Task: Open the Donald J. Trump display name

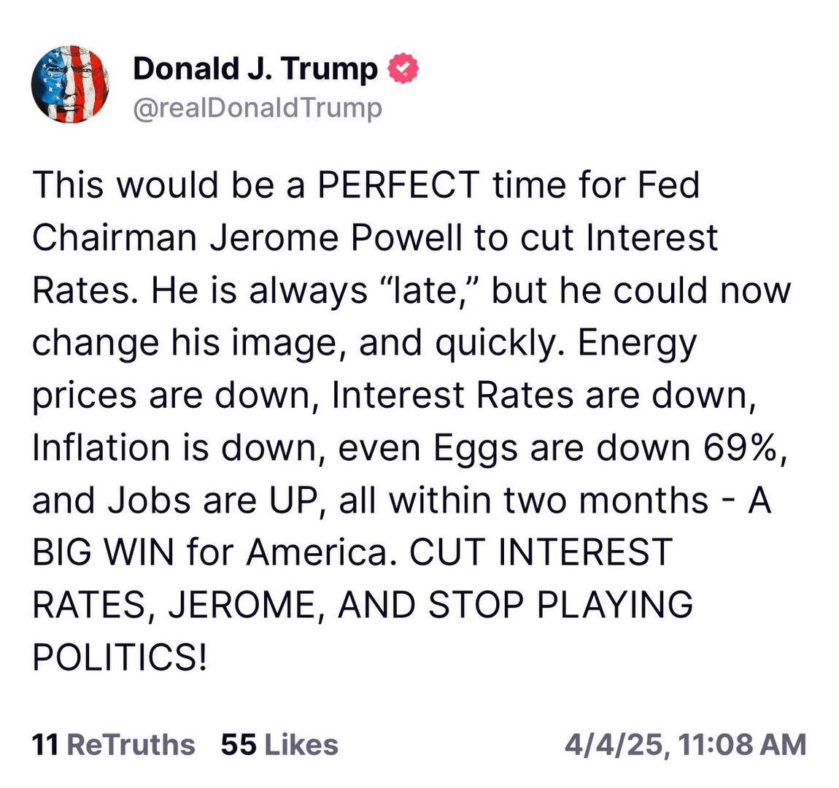Action: [x=255, y=69]
